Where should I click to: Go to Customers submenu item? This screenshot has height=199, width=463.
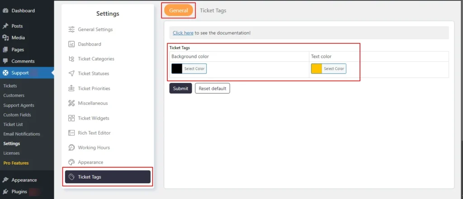point(14,96)
